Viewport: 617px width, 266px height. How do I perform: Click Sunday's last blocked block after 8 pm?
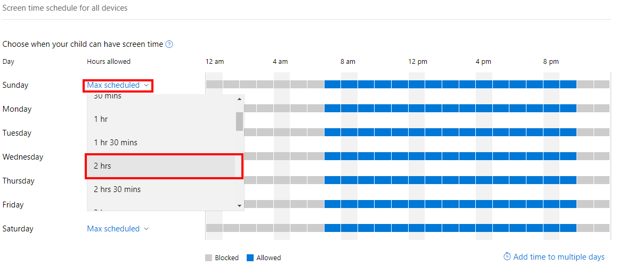click(602, 85)
